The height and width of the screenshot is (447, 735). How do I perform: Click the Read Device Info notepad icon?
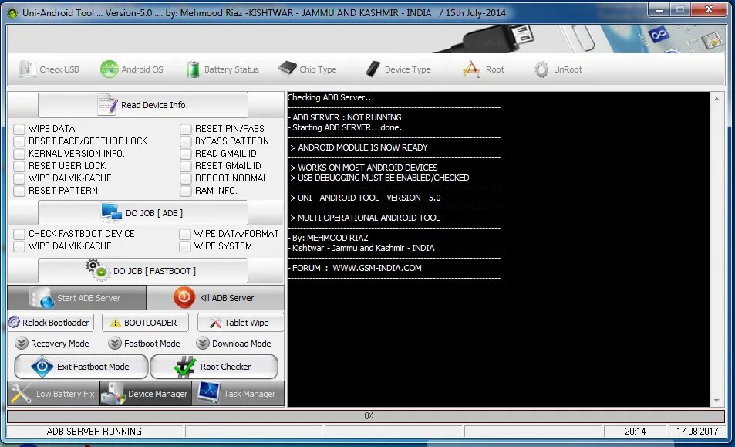click(107, 104)
